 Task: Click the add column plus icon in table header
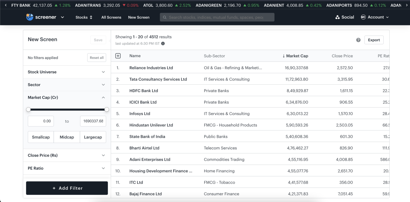[x=118, y=56]
